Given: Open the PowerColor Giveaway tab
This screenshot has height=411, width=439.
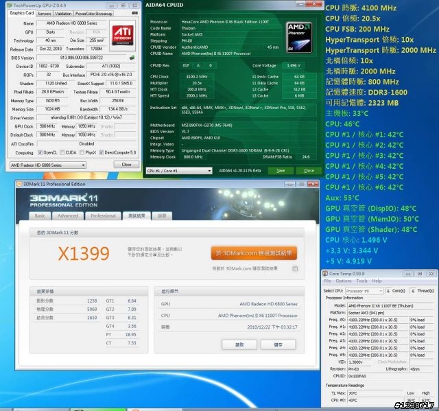Looking at the screenshot, I should tap(94, 14).
